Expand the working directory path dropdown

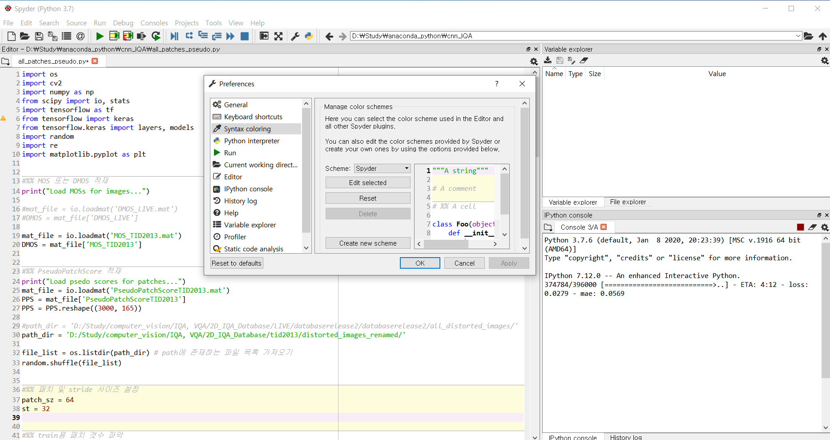798,36
